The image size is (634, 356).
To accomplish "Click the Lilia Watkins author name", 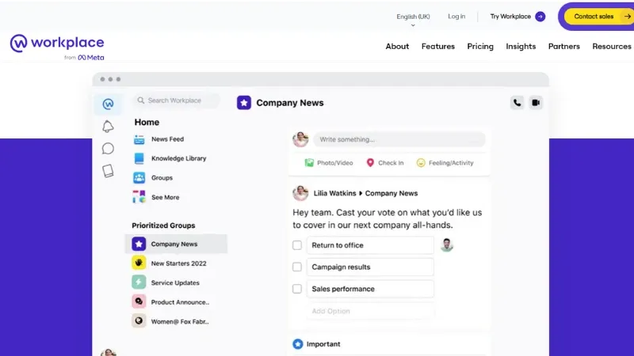I will 334,193.
